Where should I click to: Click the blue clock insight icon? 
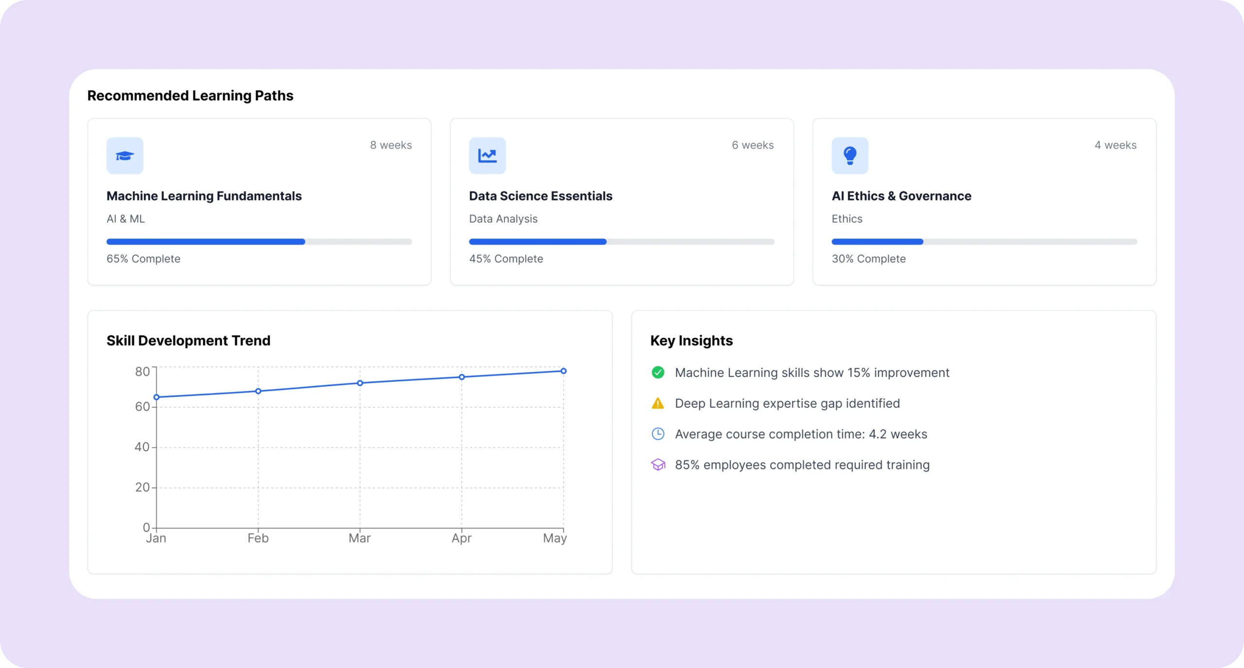[657, 434]
